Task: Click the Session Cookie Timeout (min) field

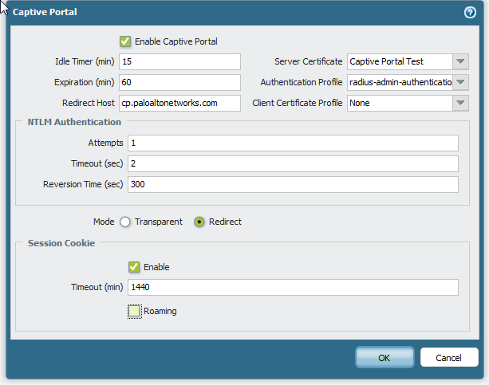Action: click(x=293, y=287)
